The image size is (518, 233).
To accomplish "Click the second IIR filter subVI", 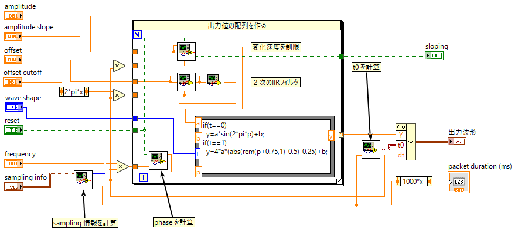I will point(214,82).
